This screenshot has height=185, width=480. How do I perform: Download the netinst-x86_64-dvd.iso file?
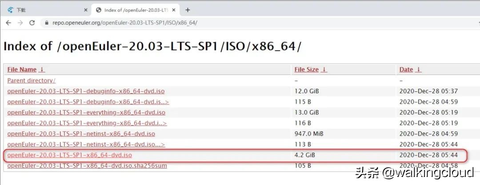[81, 134]
